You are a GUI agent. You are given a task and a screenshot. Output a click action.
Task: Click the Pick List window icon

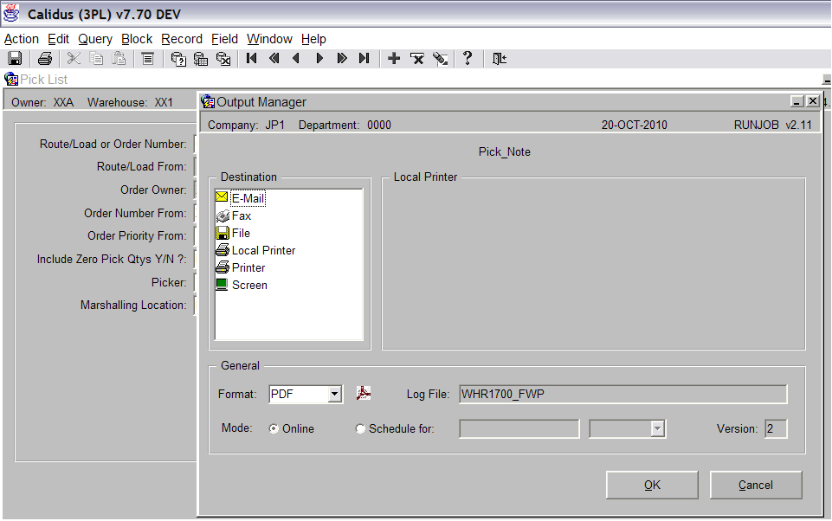coord(11,79)
